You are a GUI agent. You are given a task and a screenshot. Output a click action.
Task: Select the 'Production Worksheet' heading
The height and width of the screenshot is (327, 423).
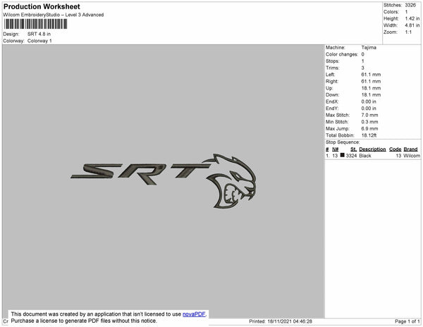click(42, 6)
